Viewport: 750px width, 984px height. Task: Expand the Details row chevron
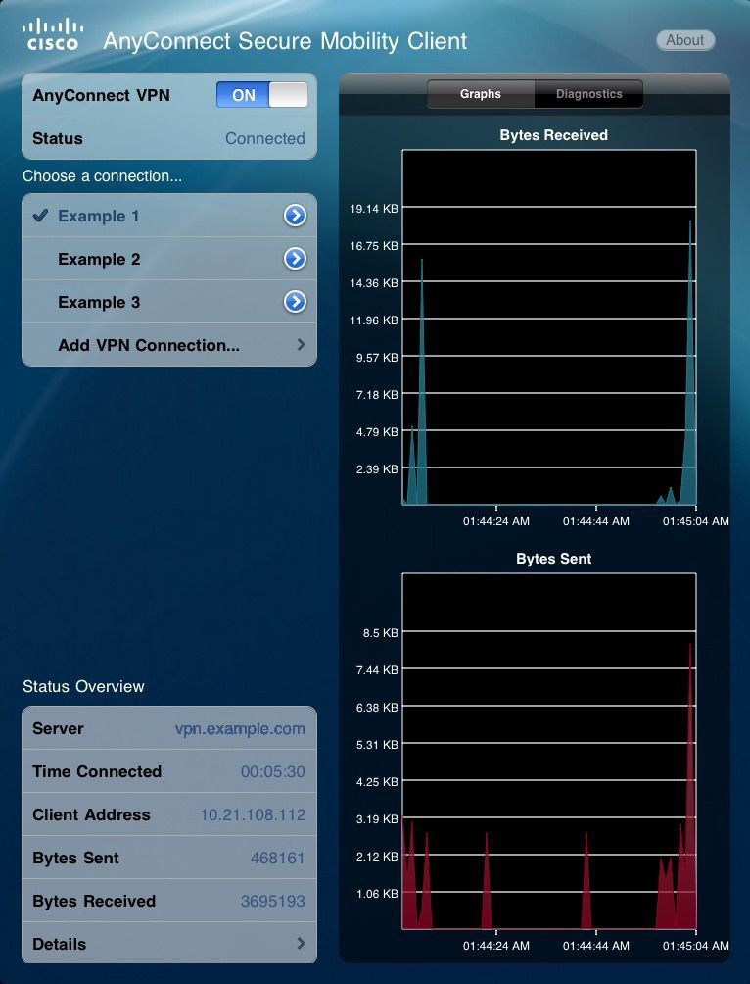[301, 944]
